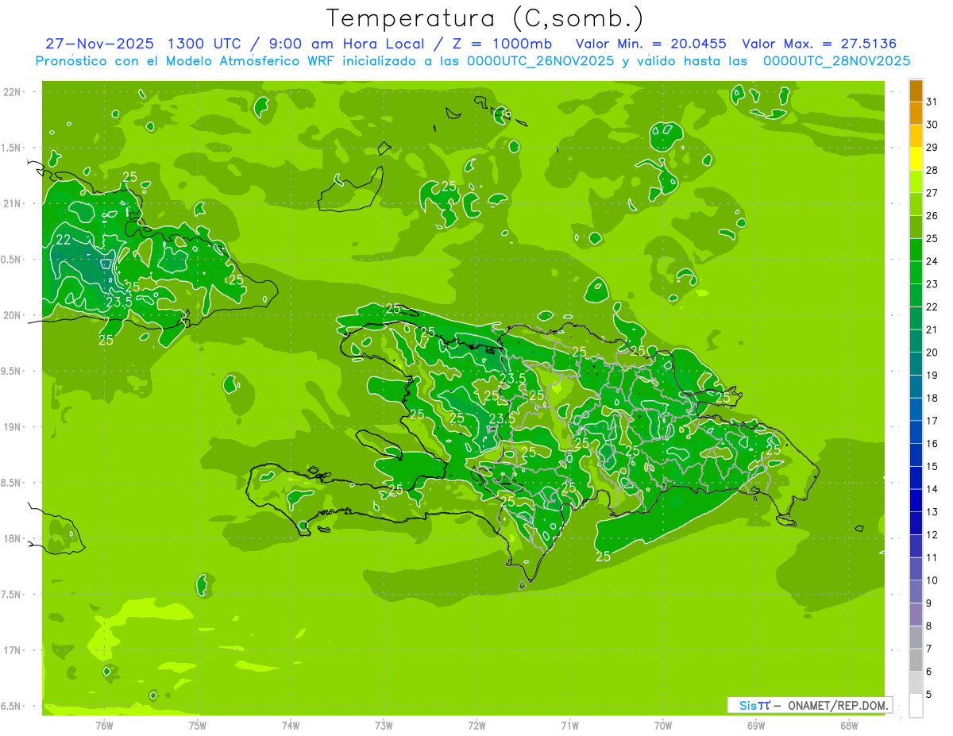Click the '68W' longitude axis label
953x736 pixels.
tap(849, 726)
